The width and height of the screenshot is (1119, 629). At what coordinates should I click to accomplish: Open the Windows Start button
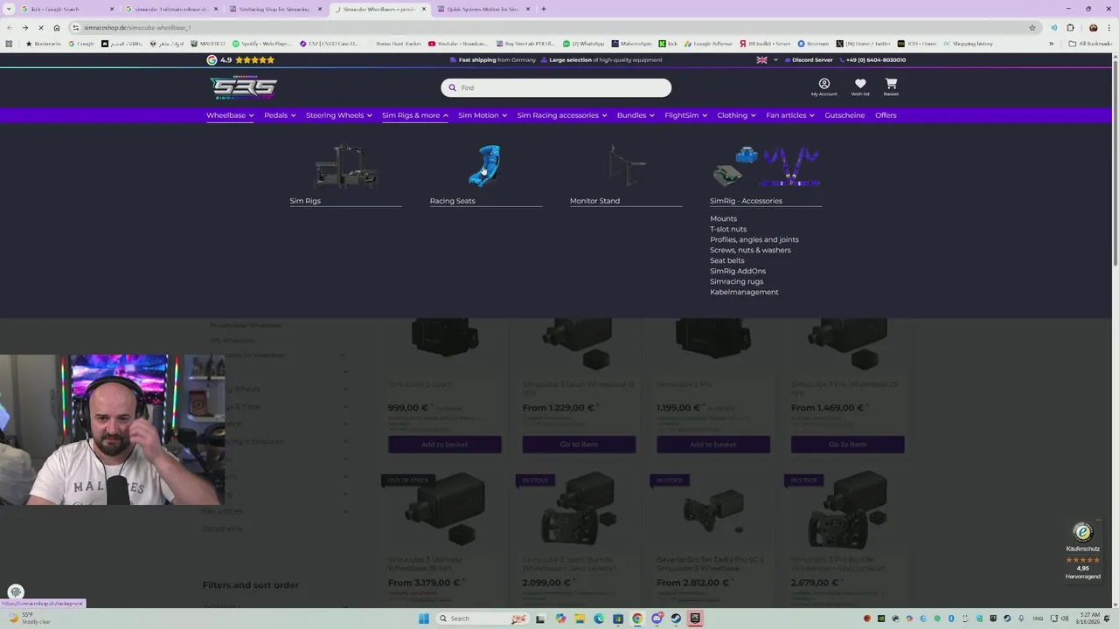click(424, 619)
